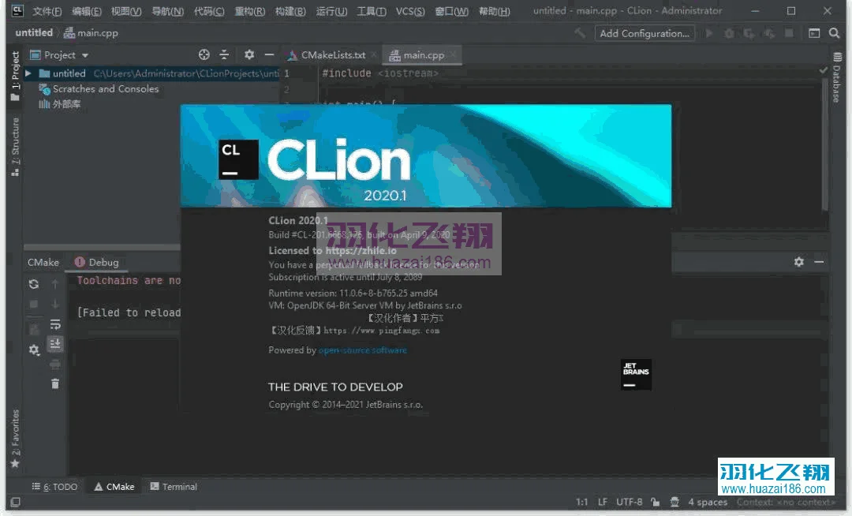The width and height of the screenshot is (852, 516).
Task: Toggle read-only lock icon in status bar
Action: 656,502
